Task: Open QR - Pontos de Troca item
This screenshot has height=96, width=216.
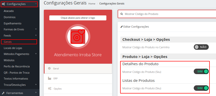Action: coord(17,73)
